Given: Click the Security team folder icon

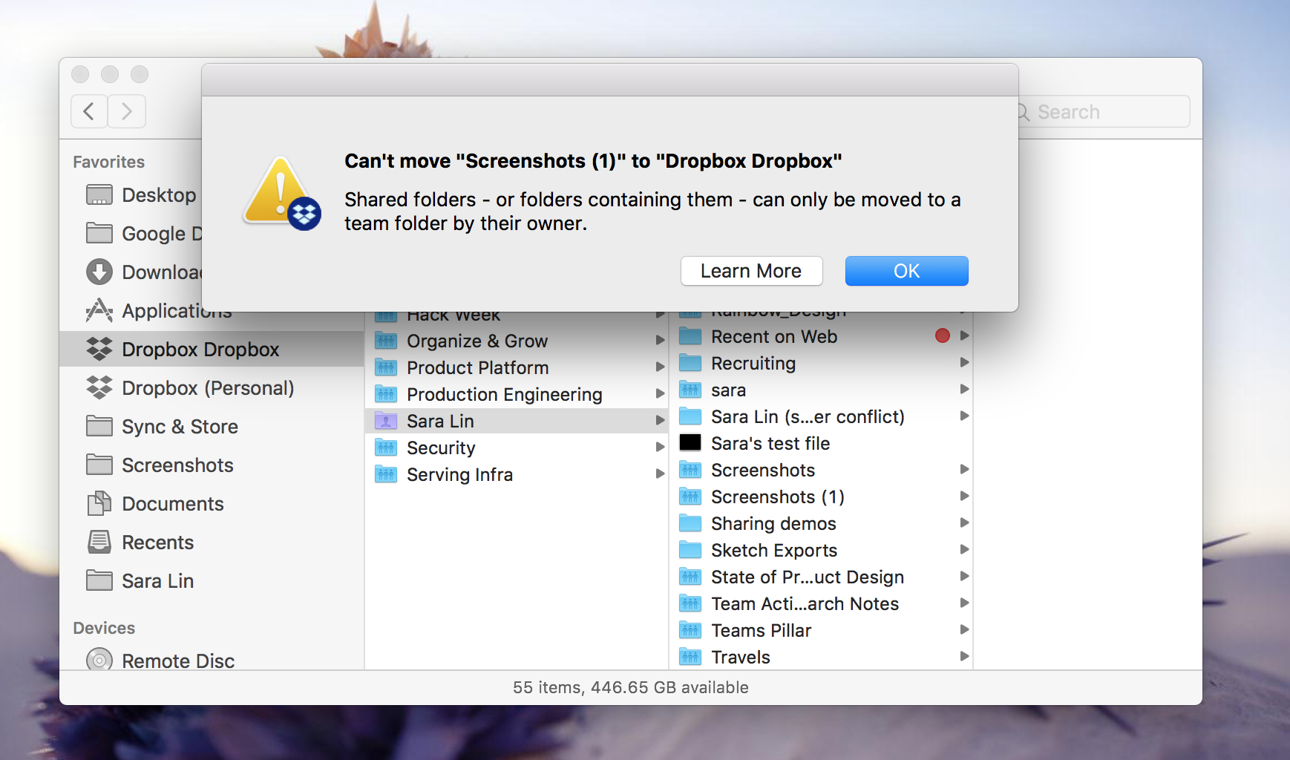Looking at the screenshot, I should coord(386,448).
